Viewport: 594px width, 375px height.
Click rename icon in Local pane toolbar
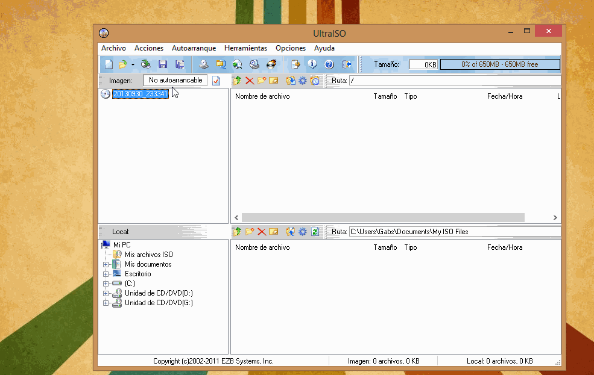coord(274,231)
